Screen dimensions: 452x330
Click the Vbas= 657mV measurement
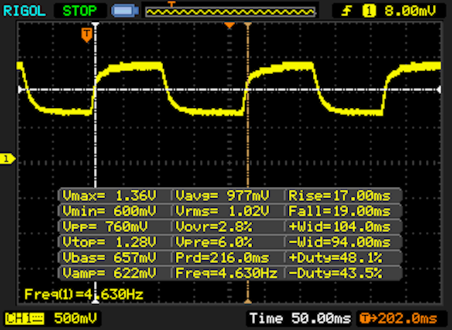109,257
